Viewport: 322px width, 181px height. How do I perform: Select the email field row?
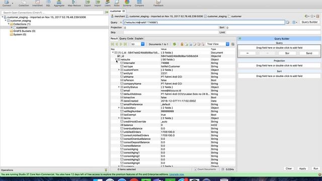(173, 90)
